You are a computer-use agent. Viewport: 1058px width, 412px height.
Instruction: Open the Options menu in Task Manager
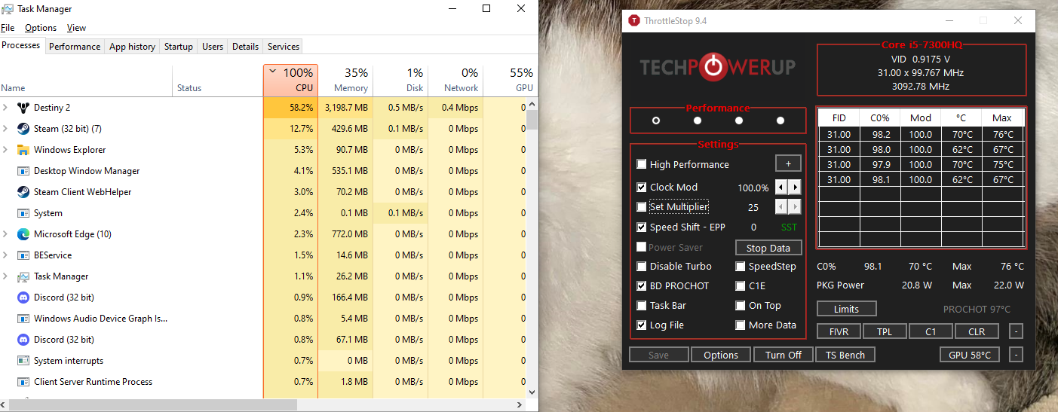pyautogui.click(x=41, y=28)
